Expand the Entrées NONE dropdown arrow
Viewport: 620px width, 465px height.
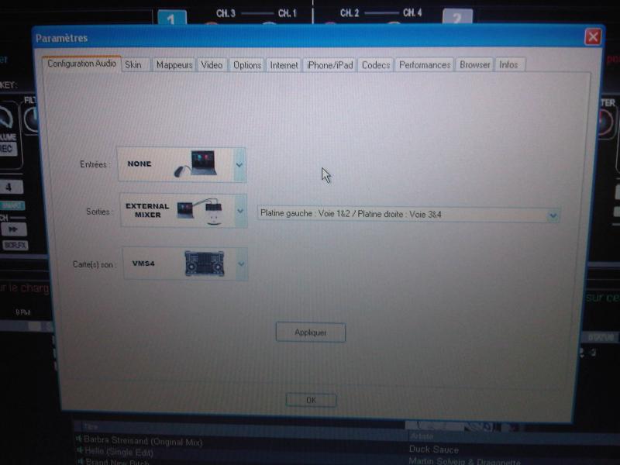tap(239, 165)
